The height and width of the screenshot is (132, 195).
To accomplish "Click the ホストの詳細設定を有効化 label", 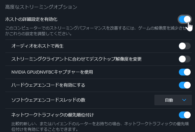I will (31, 19).
